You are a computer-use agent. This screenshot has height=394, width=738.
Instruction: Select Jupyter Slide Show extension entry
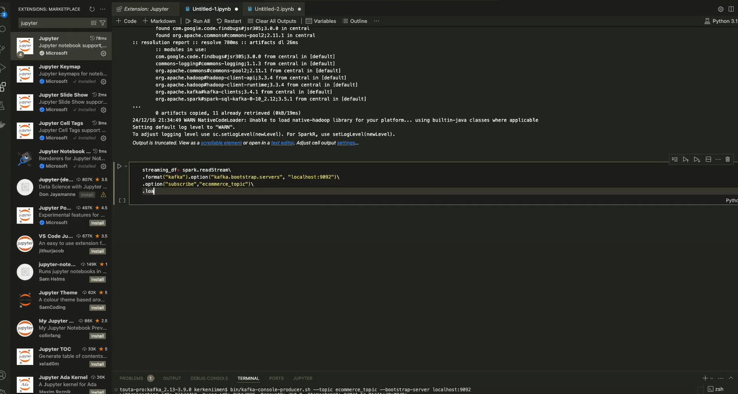(61, 102)
